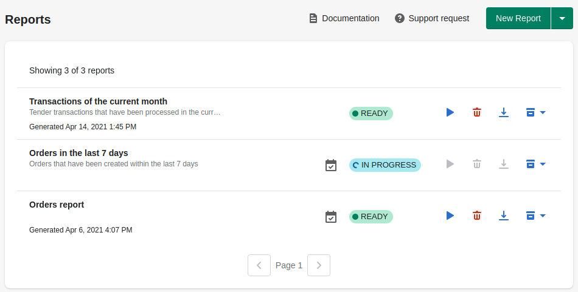Go to the next page

[x=319, y=265]
